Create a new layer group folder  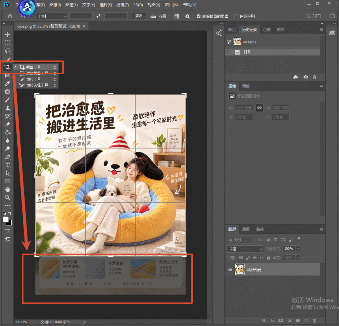click(298, 320)
